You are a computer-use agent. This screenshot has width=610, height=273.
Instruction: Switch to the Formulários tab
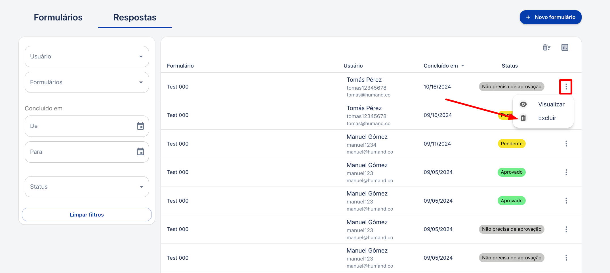pyautogui.click(x=58, y=17)
